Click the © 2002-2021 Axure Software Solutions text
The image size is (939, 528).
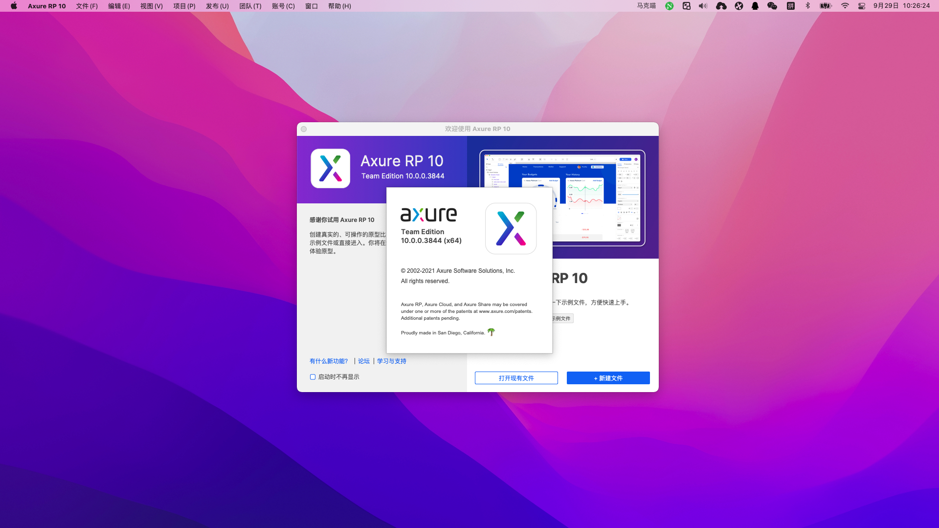coord(458,271)
